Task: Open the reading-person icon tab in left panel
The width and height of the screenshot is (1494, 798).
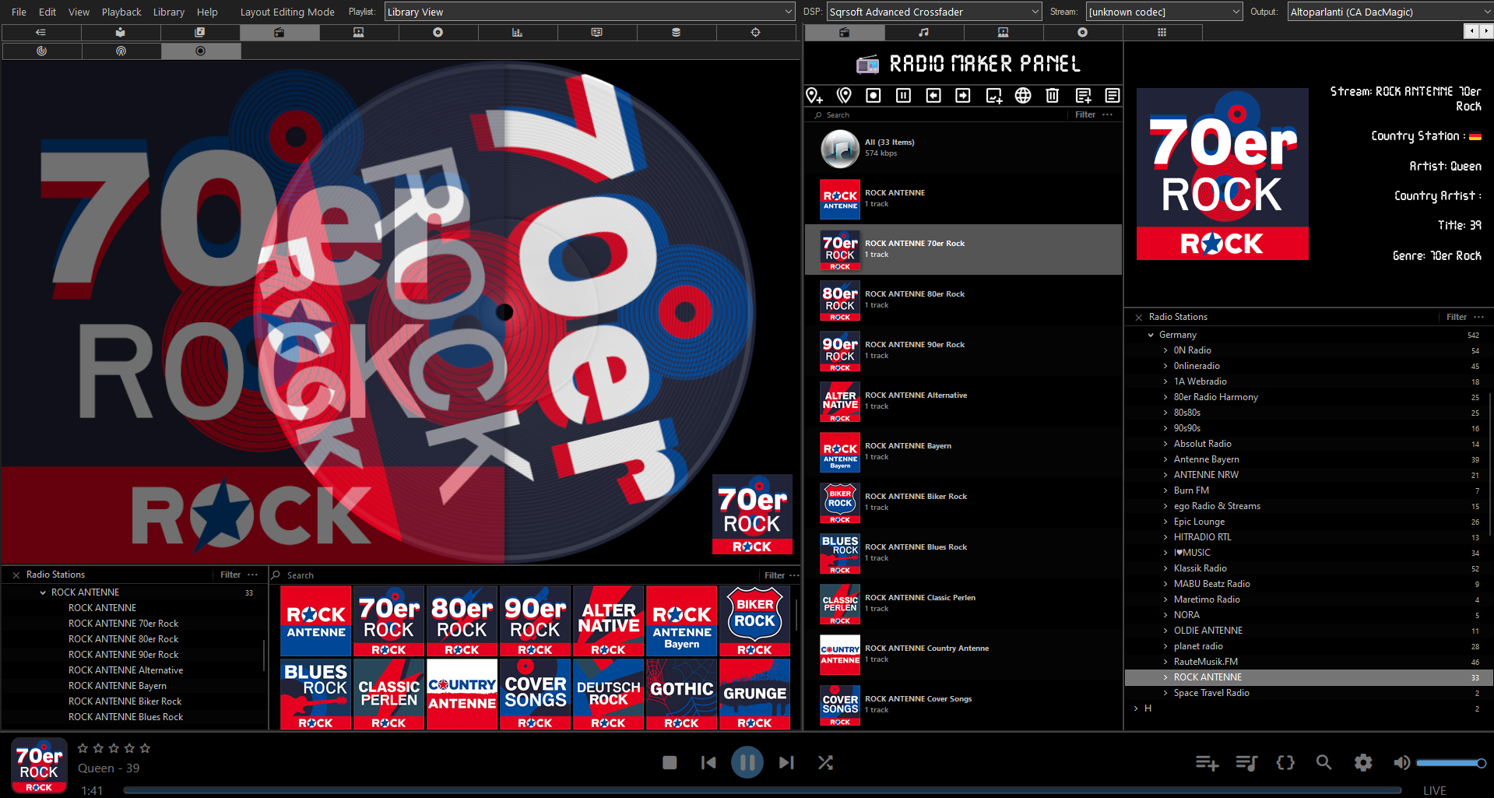Action: click(121, 33)
